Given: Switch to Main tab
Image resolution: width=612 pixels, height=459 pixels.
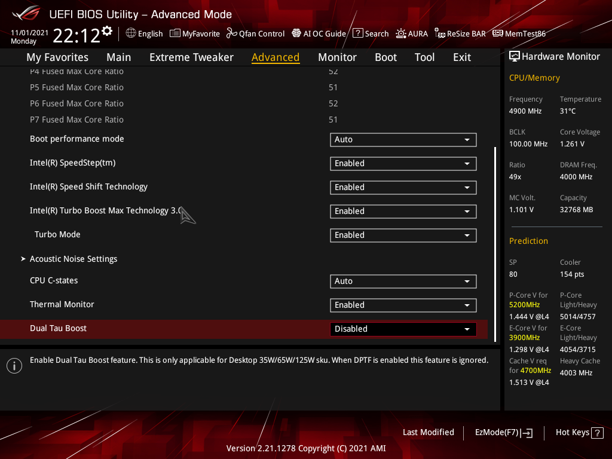Looking at the screenshot, I should coord(119,57).
